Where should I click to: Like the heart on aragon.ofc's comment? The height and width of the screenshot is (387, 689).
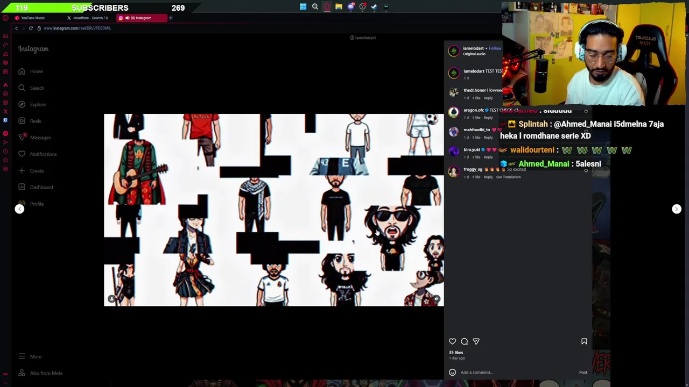[586, 112]
